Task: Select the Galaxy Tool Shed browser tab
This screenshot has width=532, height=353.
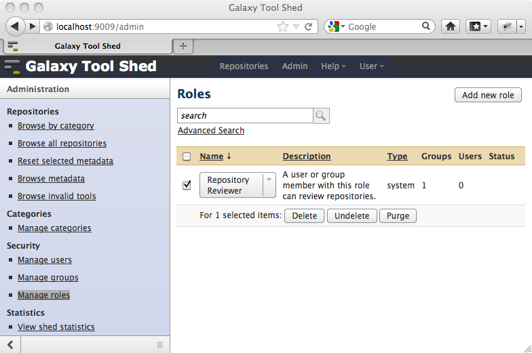Action: (x=88, y=46)
